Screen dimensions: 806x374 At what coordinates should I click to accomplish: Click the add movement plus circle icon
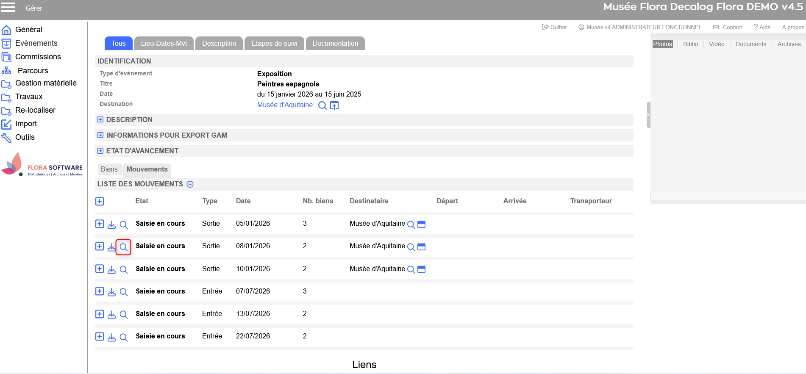(x=190, y=184)
